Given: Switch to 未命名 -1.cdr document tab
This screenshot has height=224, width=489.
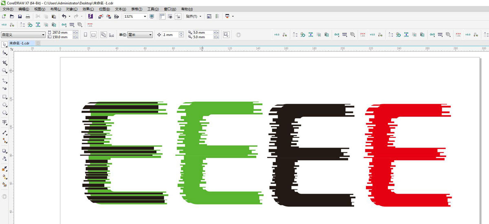Looking at the screenshot, I should point(20,43).
